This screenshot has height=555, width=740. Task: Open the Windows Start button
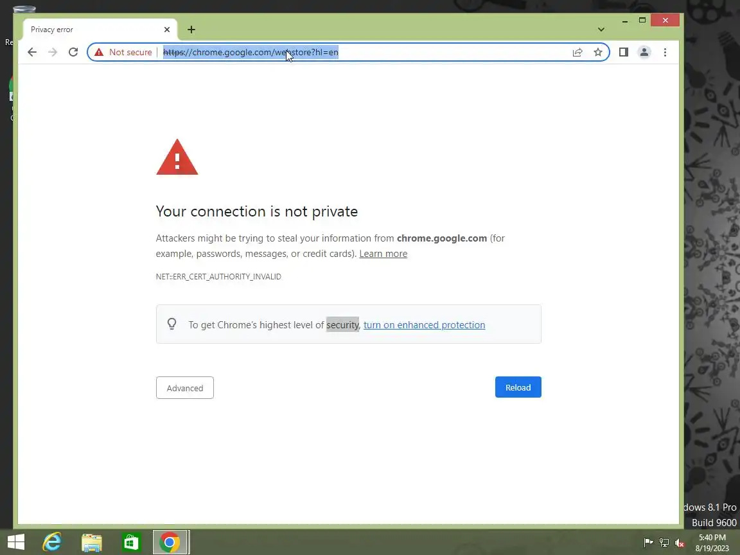(x=16, y=542)
